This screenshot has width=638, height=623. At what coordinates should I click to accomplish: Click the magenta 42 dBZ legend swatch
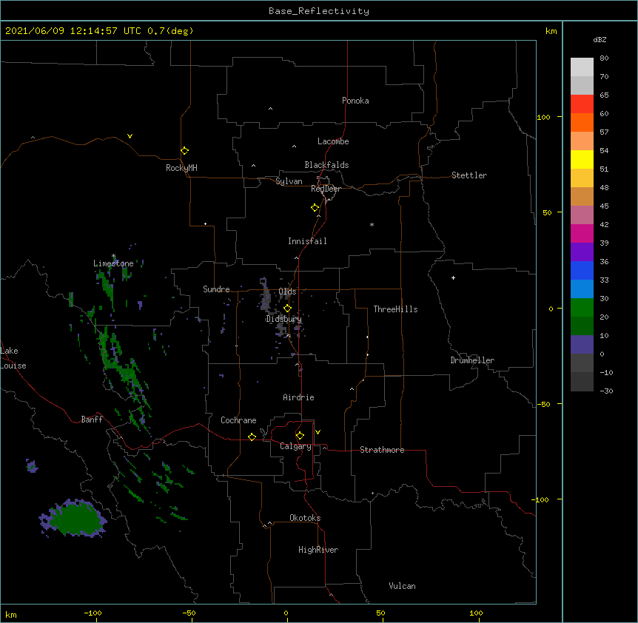pyautogui.click(x=582, y=233)
